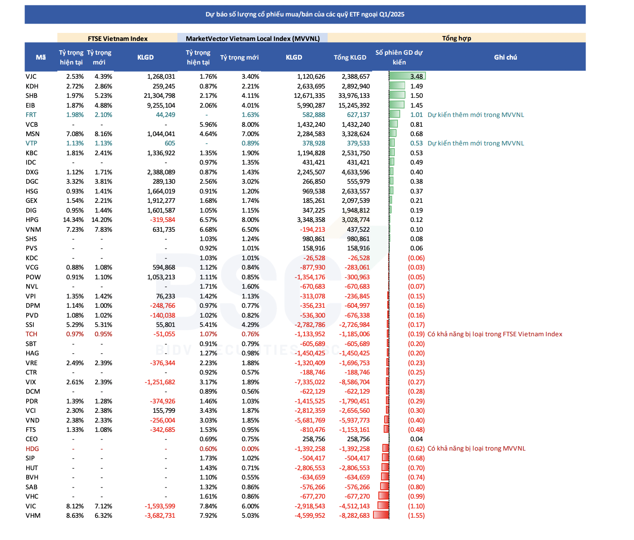Select the FTSE Vietnam Index group header
The image size is (634, 540).
point(118,38)
